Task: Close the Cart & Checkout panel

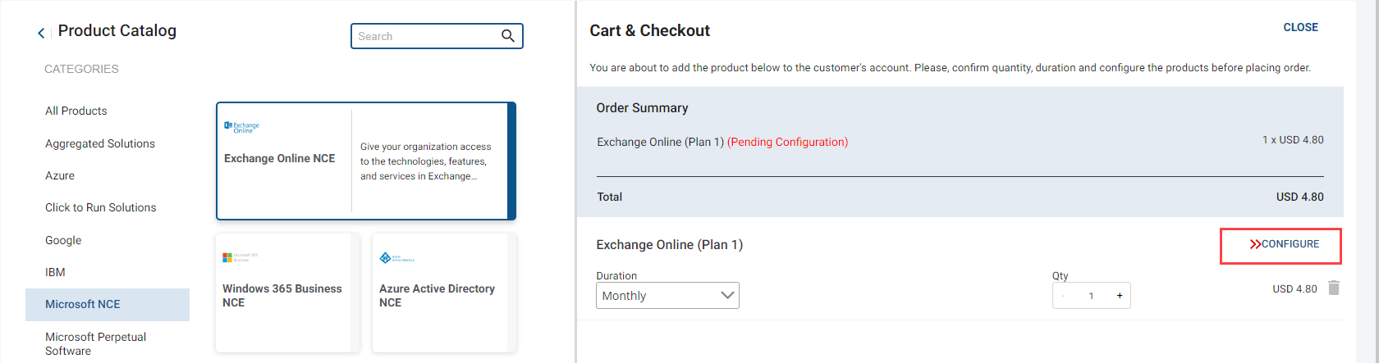Action: (x=1300, y=27)
